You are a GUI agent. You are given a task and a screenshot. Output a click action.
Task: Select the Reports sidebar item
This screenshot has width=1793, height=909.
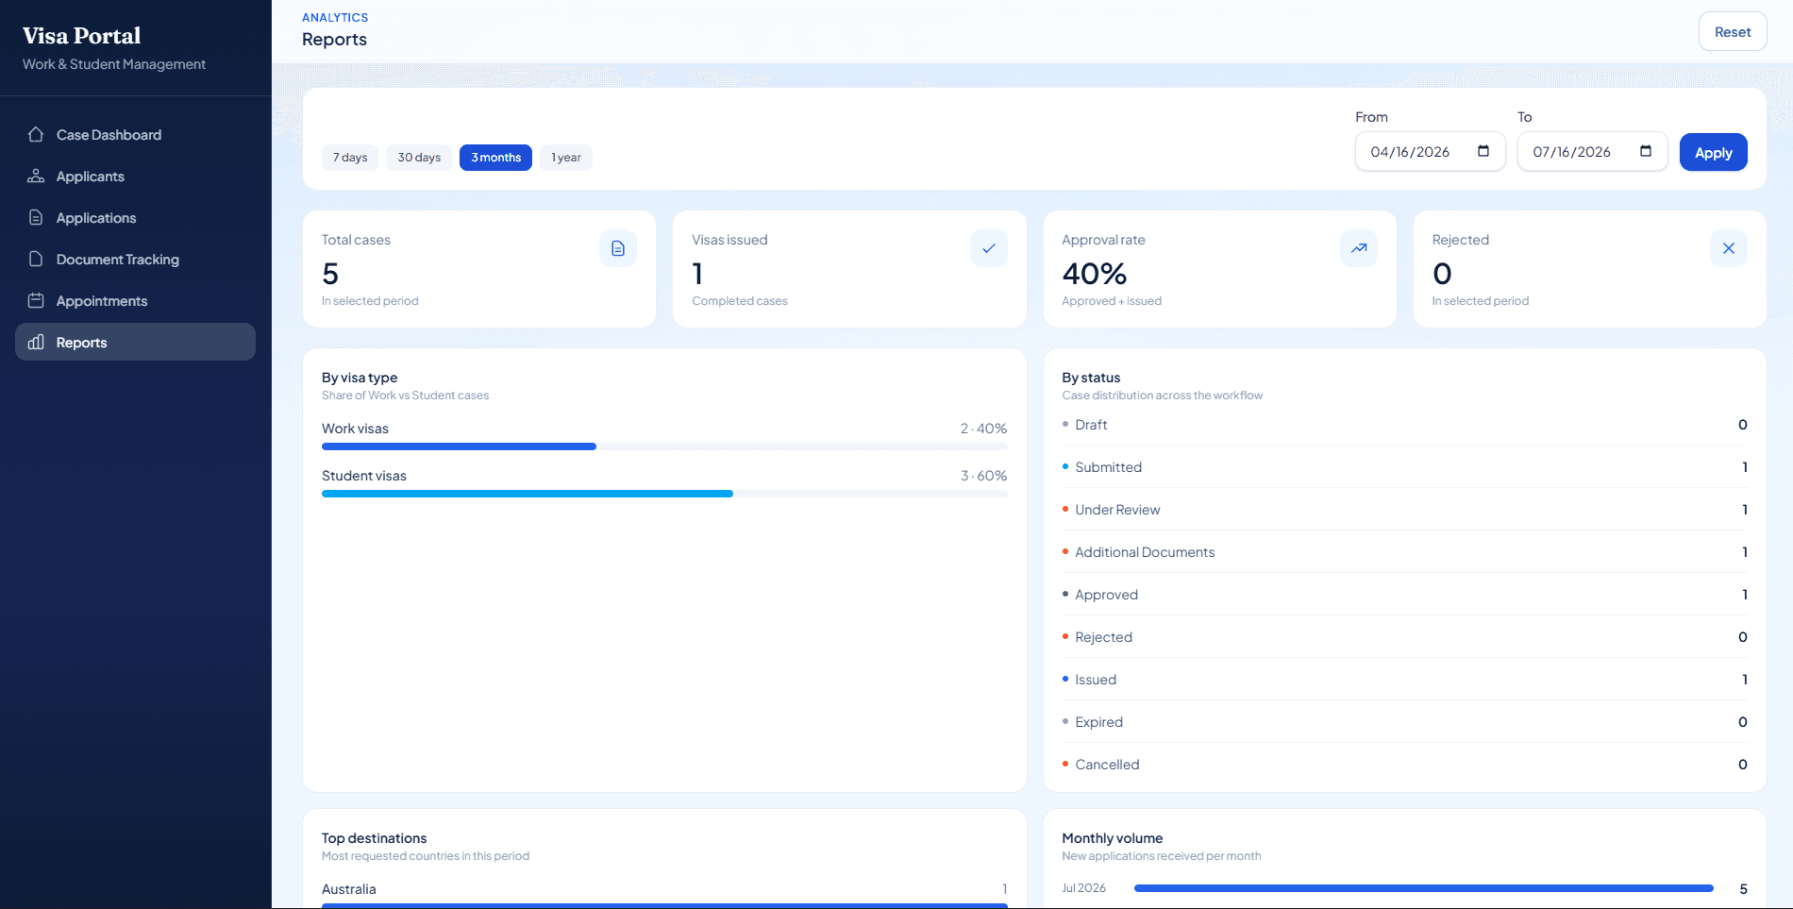click(x=135, y=342)
